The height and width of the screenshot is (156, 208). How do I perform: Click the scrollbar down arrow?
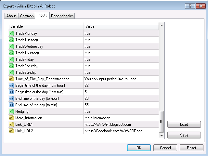[162, 136]
